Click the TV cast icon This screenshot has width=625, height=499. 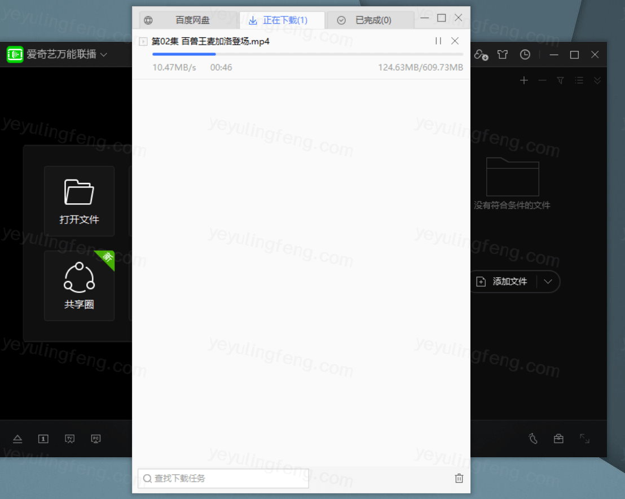[x=70, y=439]
